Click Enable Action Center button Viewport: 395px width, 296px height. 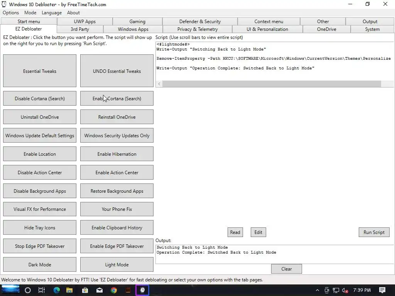[117, 172]
